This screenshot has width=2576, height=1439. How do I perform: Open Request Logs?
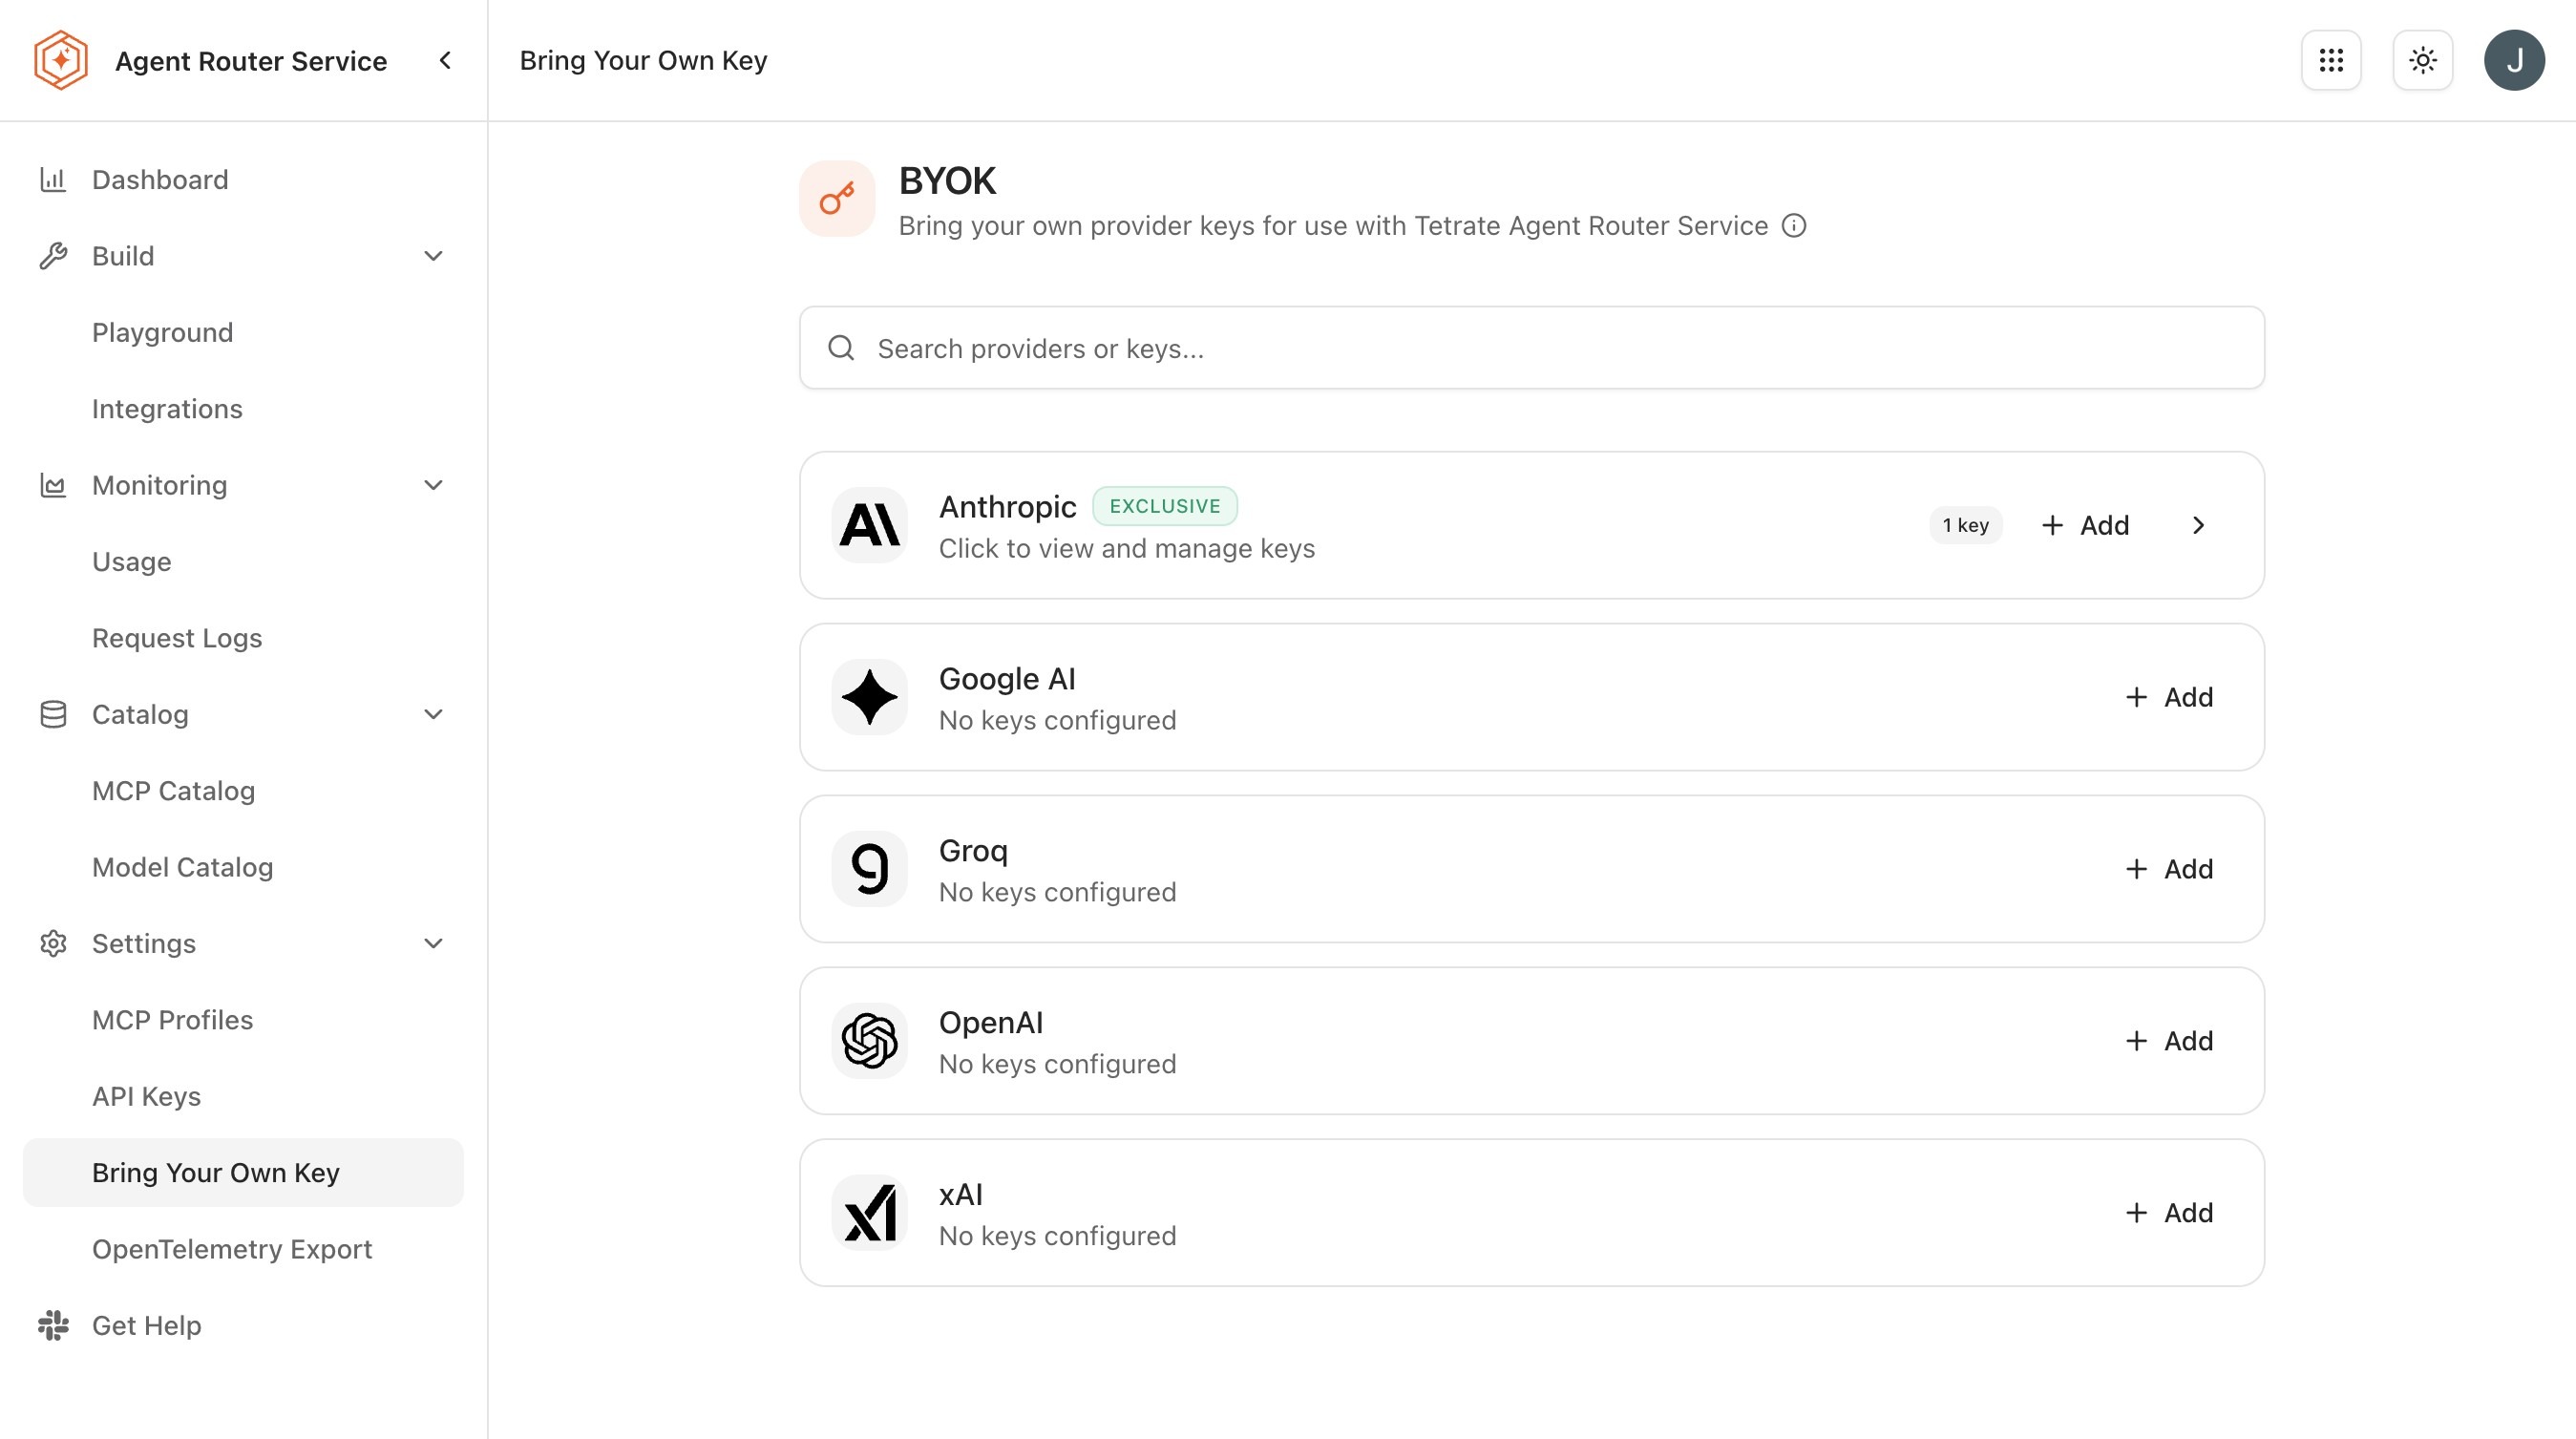(x=243, y=638)
